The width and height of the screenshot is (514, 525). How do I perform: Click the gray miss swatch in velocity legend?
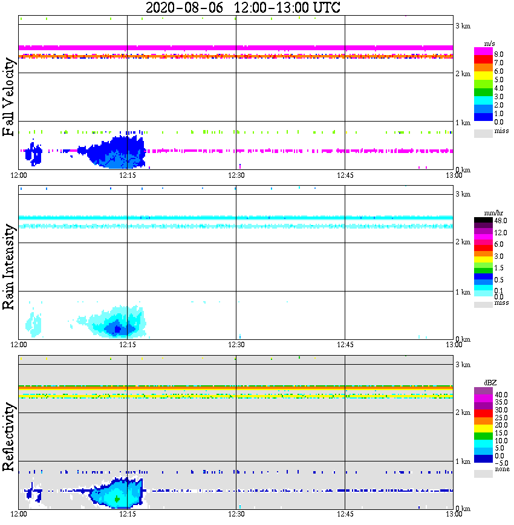pos(483,133)
